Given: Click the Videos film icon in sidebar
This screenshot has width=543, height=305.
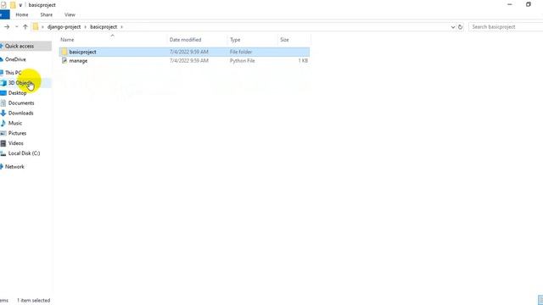Looking at the screenshot, I should pyautogui.click(x=3, y=143).
